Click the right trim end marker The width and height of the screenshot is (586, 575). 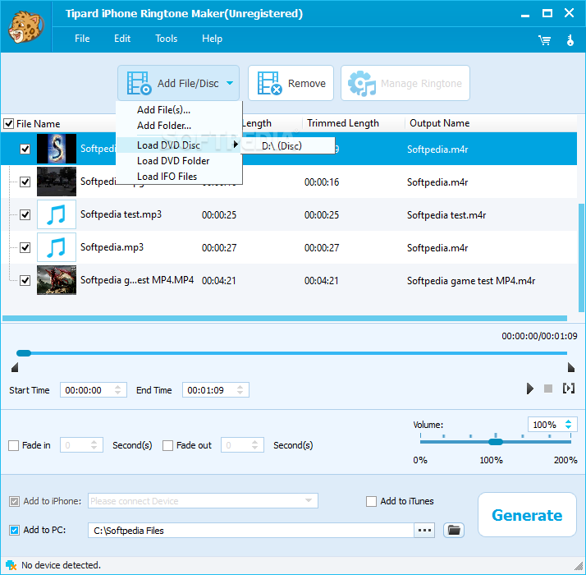pyautogui.click(x=570, y=367)
